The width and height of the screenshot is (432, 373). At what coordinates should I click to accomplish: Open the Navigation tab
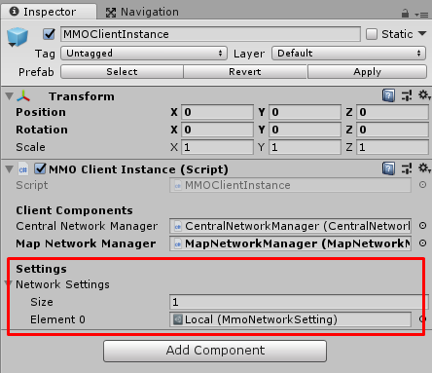point(142,12)
